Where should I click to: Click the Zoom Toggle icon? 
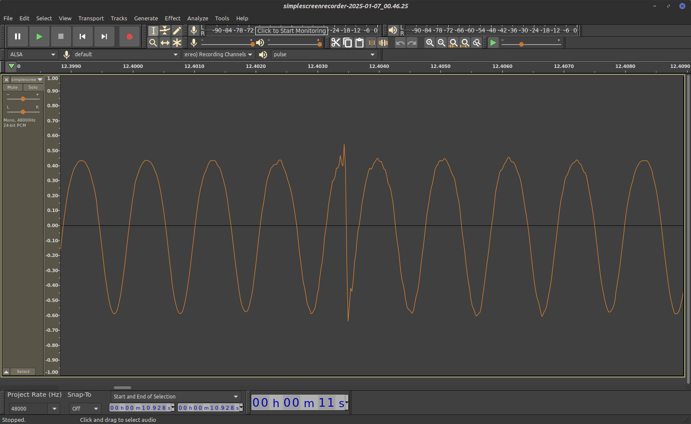(476, 42)
